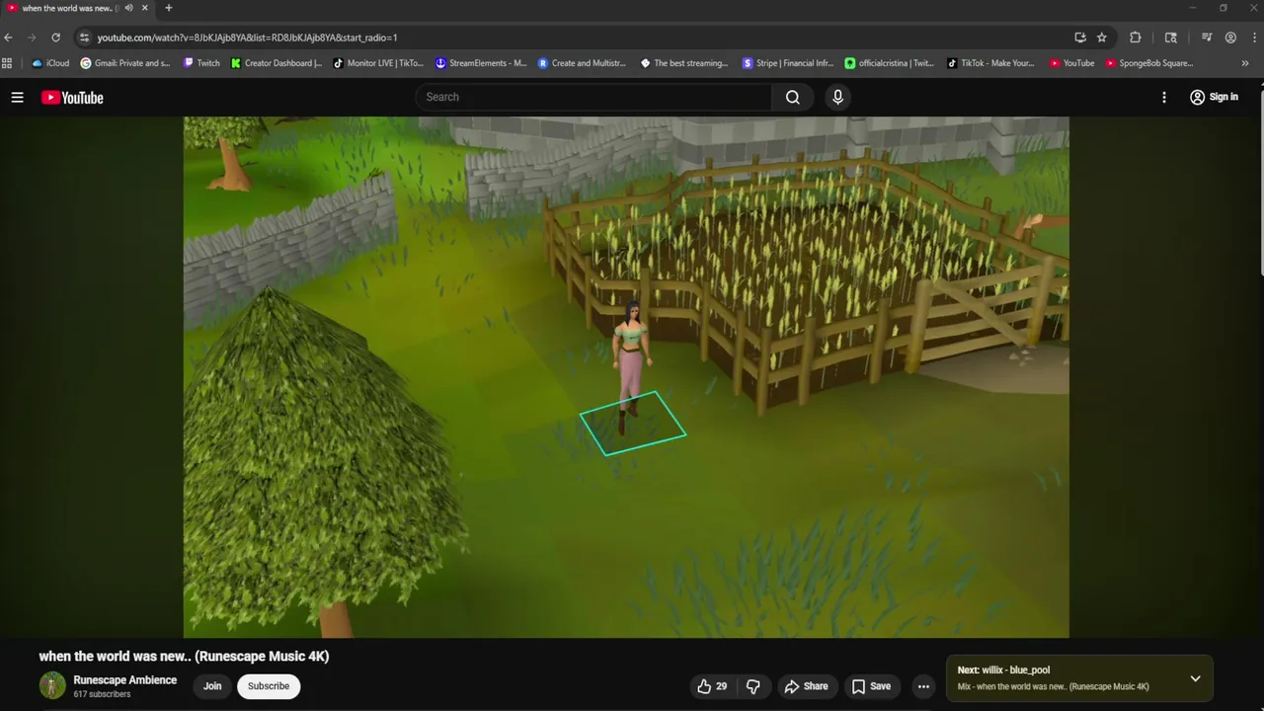Viewport: 1264px width, 711px height.
Task: Focus the YouTube search field
Action: 593,97
